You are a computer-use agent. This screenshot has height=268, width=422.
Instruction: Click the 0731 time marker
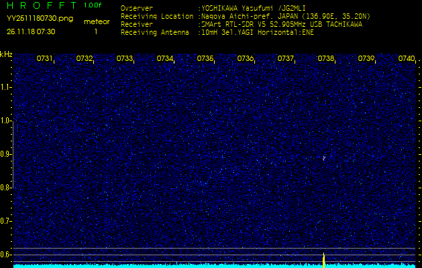(44, 59)
